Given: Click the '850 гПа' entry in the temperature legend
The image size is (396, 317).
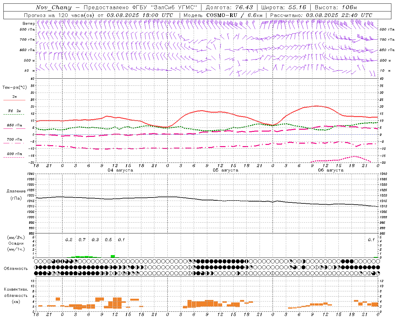Looking at the screenshot, I should pos(15,125).
